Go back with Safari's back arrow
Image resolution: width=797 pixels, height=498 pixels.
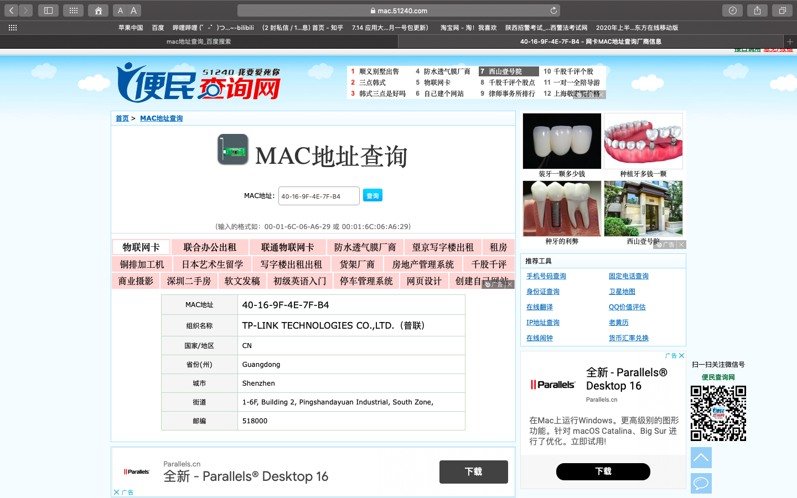(x=11, y=11)
